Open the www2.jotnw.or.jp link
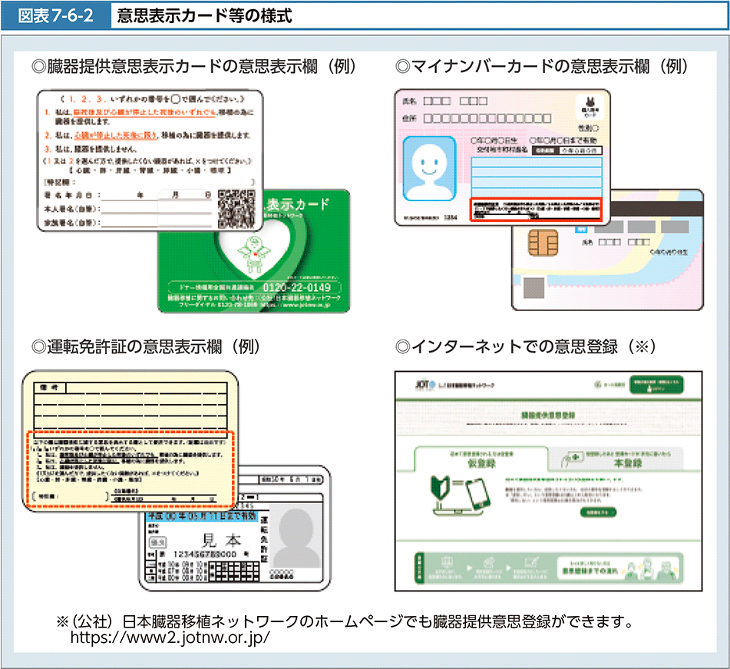 point(170,638)
